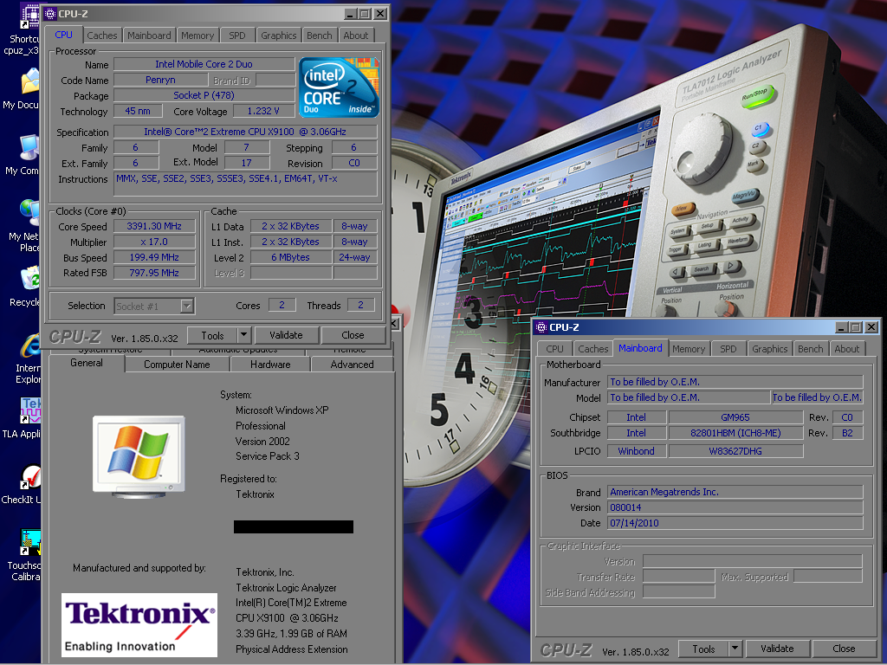887x665 pixels.
Task: Click the Code Name field showing Penryn
Action: [x=160, y=80]
